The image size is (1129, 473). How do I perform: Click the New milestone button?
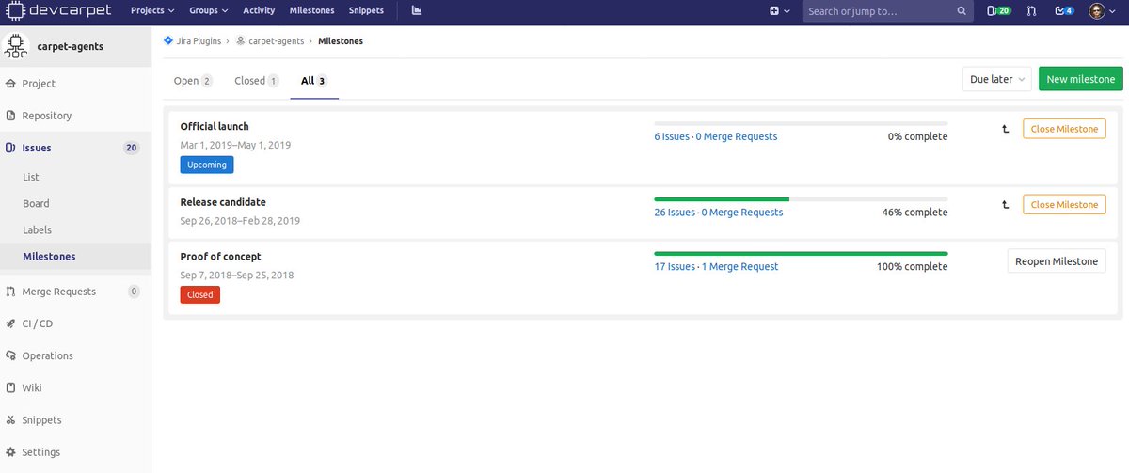tap(1081, 79)
